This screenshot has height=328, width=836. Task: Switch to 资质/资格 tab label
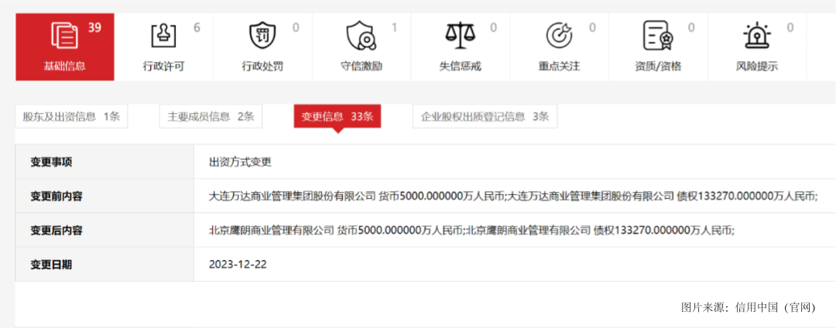pyautogui.click(x=658, y=67)
